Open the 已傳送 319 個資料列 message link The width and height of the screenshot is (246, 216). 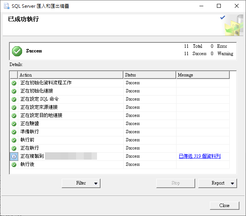click(x=199, y=156)
